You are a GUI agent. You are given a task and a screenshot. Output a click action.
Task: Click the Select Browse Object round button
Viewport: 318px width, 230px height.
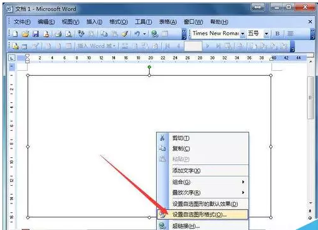[310, 218]
